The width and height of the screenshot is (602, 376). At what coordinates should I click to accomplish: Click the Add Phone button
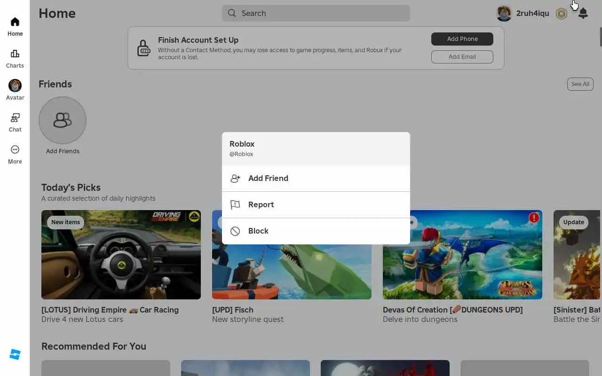pos(462,39)
